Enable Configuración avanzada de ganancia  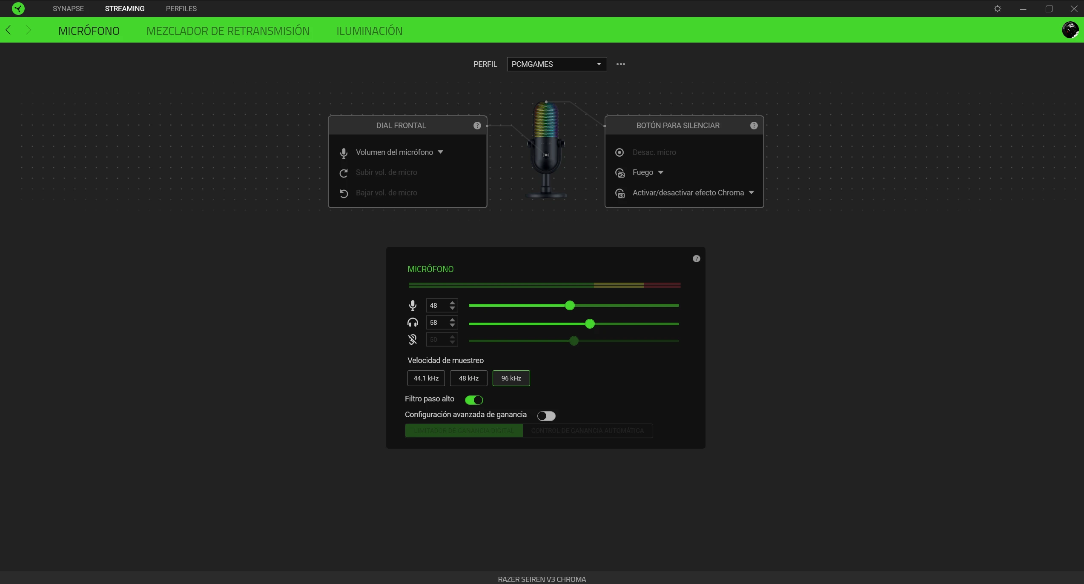[x=546, y=415]
